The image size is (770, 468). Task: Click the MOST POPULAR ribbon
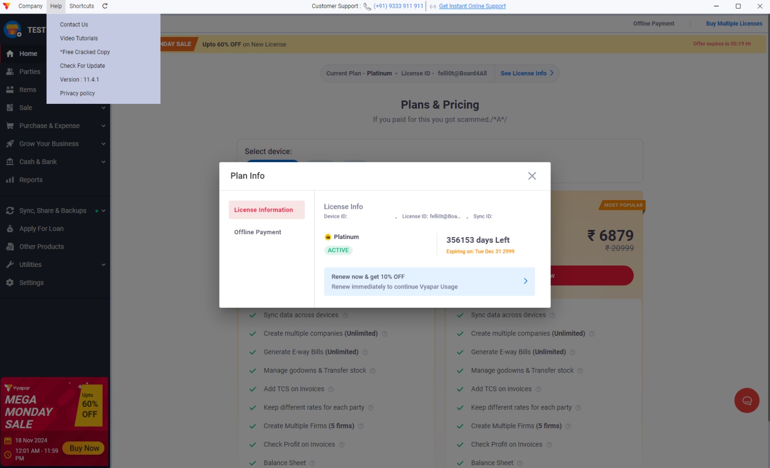click(x=623, y=205)
